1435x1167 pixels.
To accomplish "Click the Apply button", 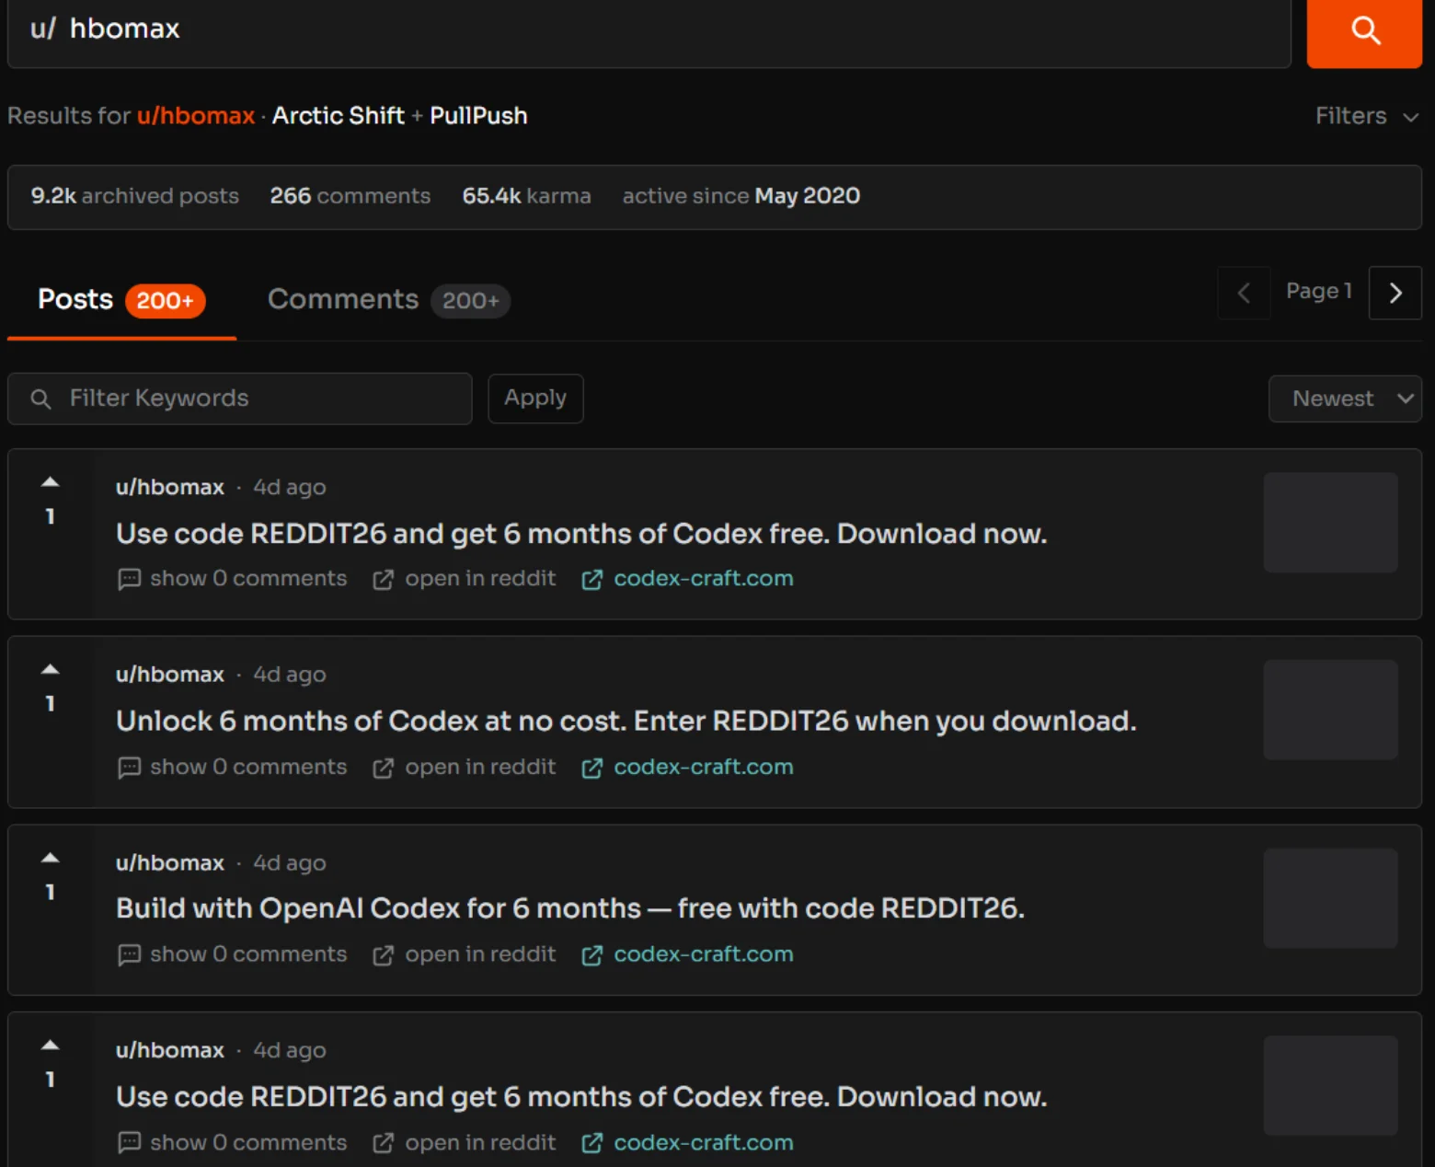I will click(x=535, y=399).
